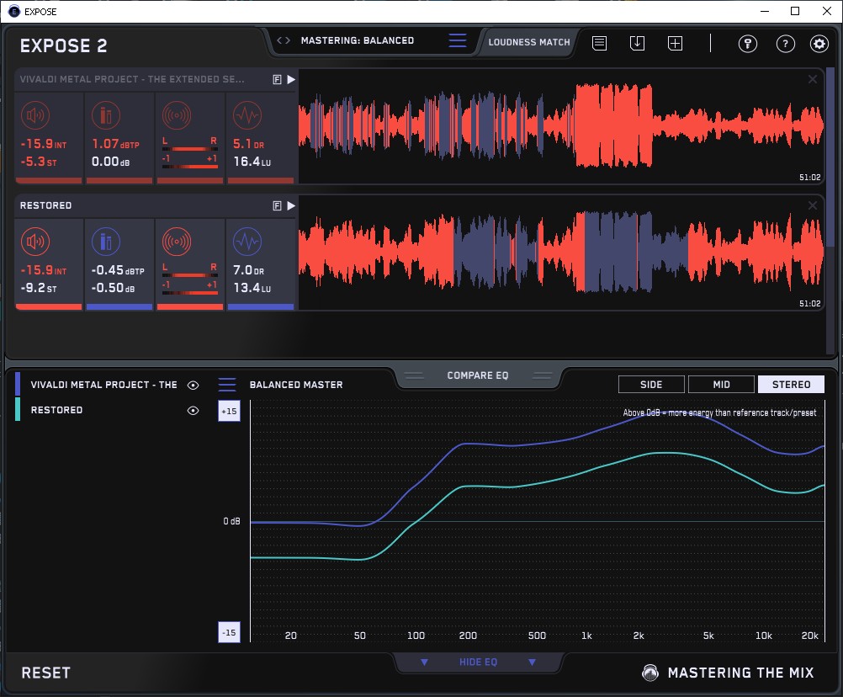This screenshot has width=843, height=697.
Task: Click the Restored teal color swatch
Action: tap(18, 409)
